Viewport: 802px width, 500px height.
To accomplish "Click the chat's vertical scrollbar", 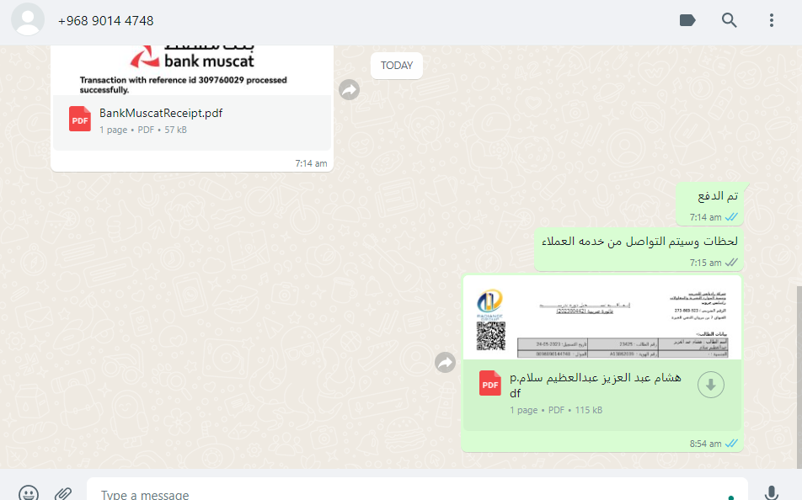I will click(799, 375).
